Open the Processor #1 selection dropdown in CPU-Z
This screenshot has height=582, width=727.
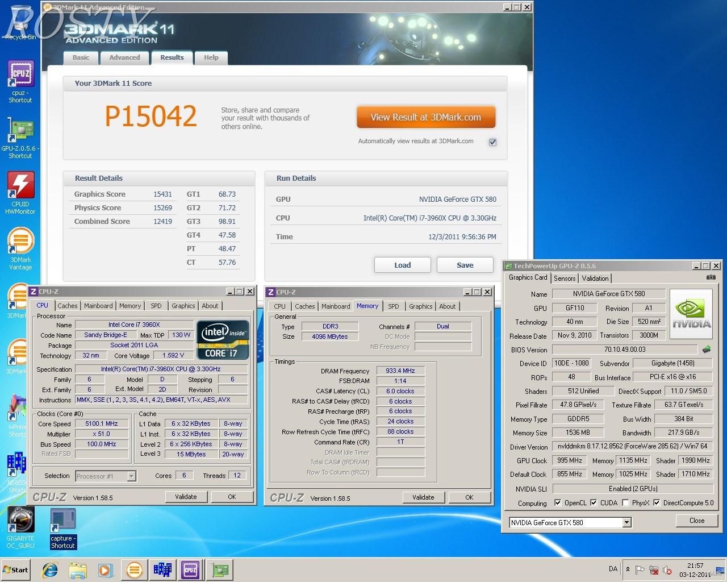click(x=105, y=476)
